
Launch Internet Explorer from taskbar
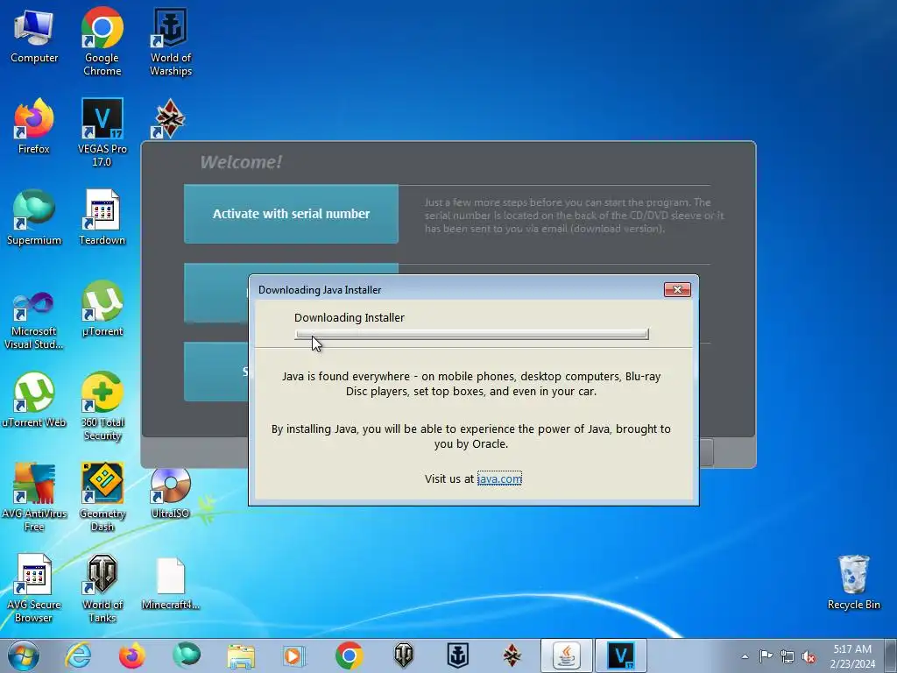[78, 655]
